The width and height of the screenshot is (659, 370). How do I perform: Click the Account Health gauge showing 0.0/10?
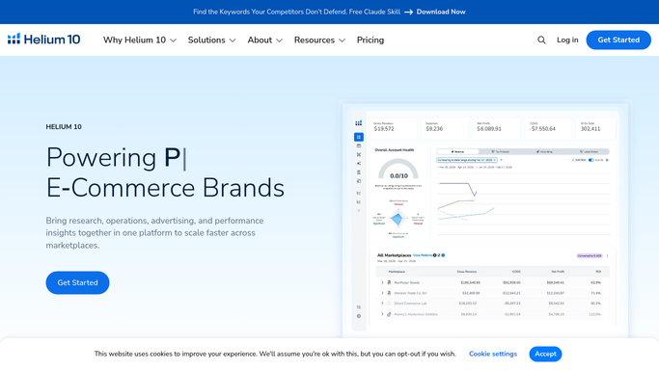pos(398,169)
